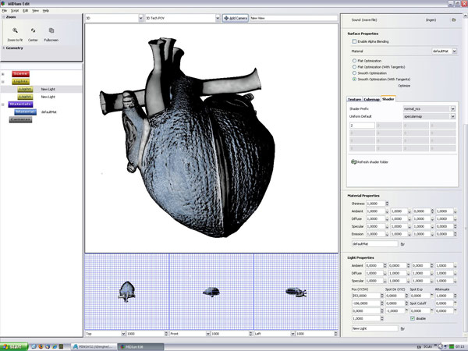Click the defaultMat material name field
The height and width of the screenshot is (351, 468).
375,244
